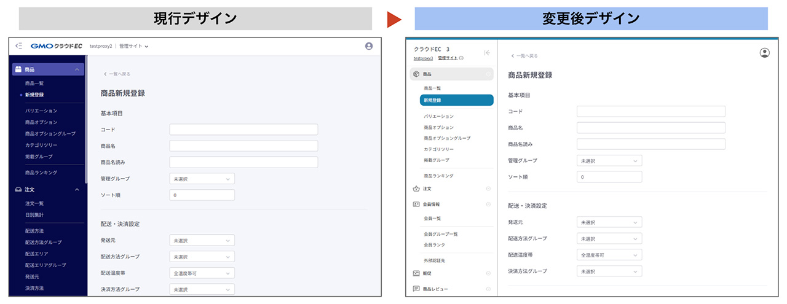This screenshot has height=304, width=787.
Task: Click the コード field in current design
Action: (x=243, y=130)
